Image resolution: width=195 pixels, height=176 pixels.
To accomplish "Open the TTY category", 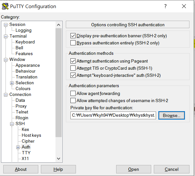I will point(26,153).
